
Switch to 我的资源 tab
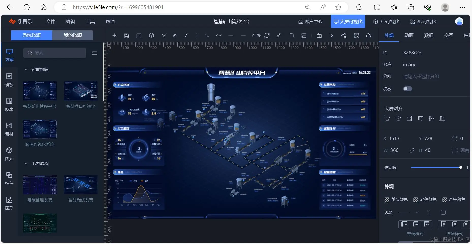73,35
